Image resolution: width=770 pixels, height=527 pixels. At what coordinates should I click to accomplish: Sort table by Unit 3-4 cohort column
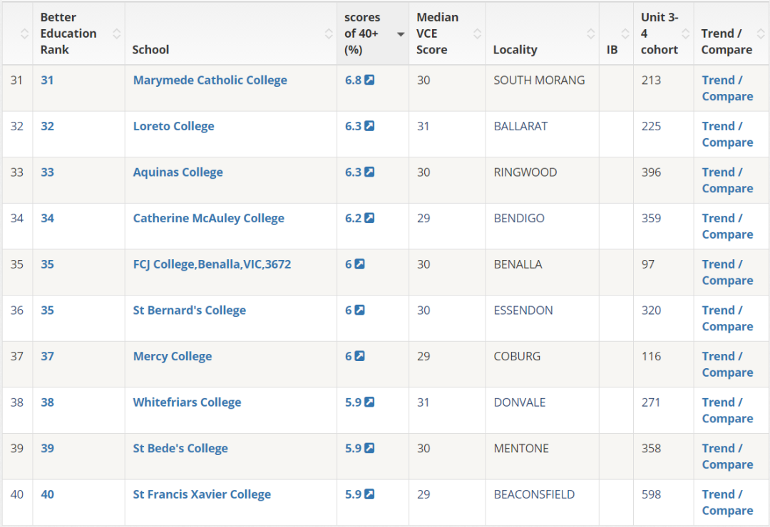686,34
